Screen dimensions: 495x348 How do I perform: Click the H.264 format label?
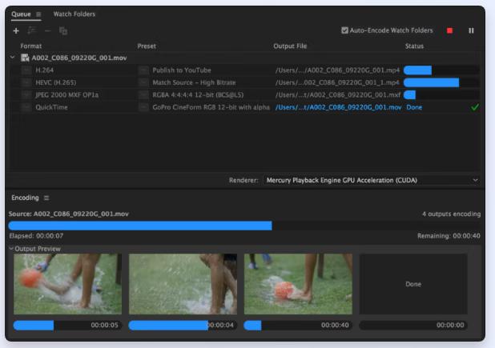click(x=45, y=70)
